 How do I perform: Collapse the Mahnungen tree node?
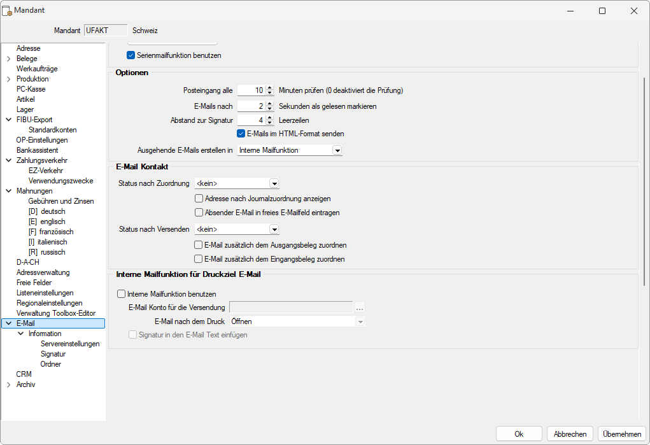point(8,191)
